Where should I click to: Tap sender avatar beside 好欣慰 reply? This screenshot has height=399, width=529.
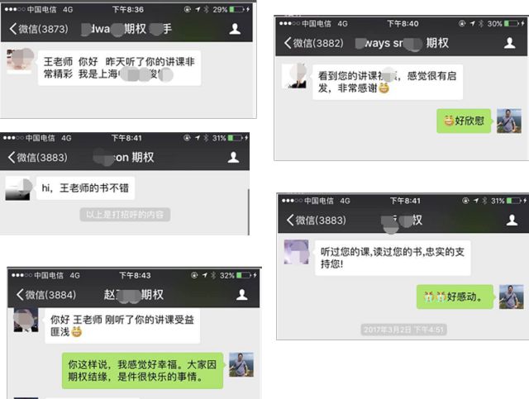point(509,121)
